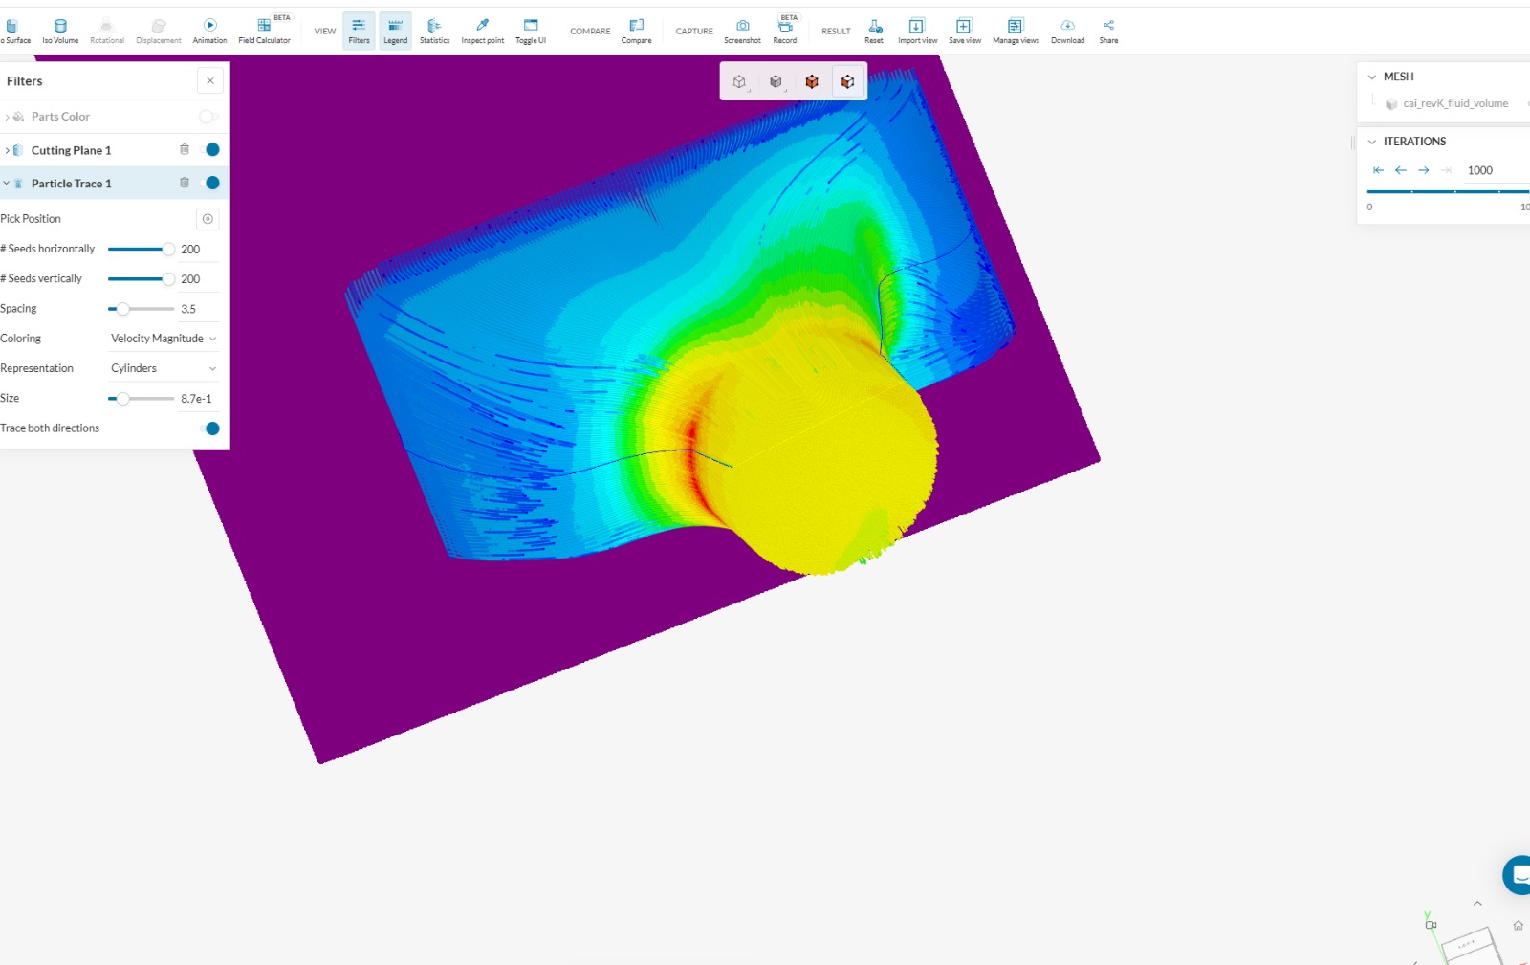This screenshot has width=1530, height=965.
Task: Open Compare mode
Action: click(636, 31)
